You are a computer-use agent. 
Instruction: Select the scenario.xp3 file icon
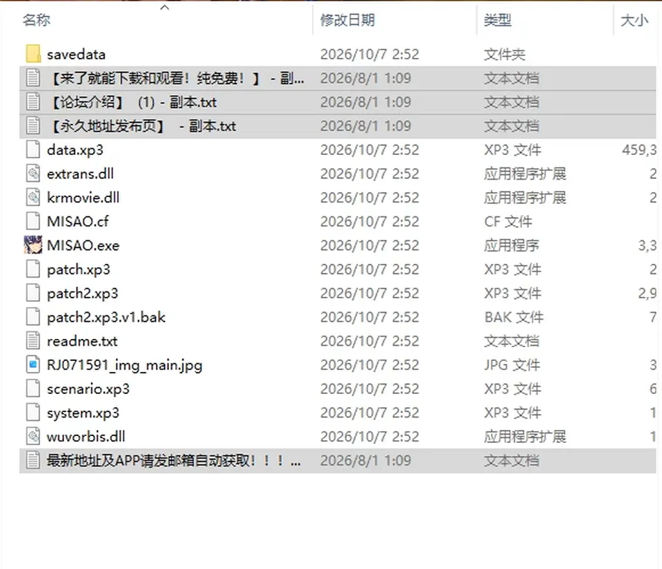click(33, 389)
